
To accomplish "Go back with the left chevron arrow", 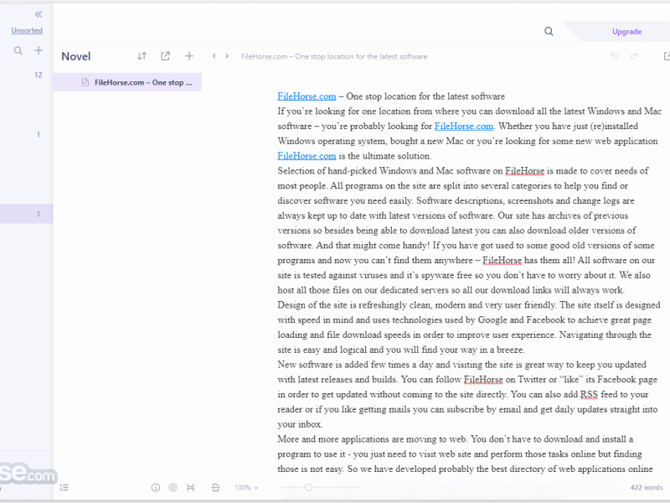I will 214,56.
